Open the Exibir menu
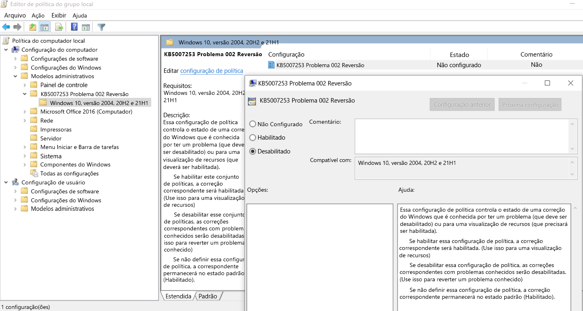The image size is (583, 311). (59, 15)
